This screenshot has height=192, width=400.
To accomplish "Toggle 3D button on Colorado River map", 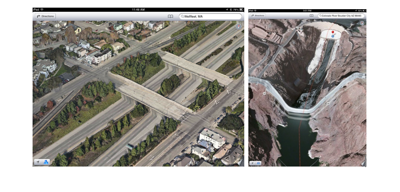I will pos(258,163).
